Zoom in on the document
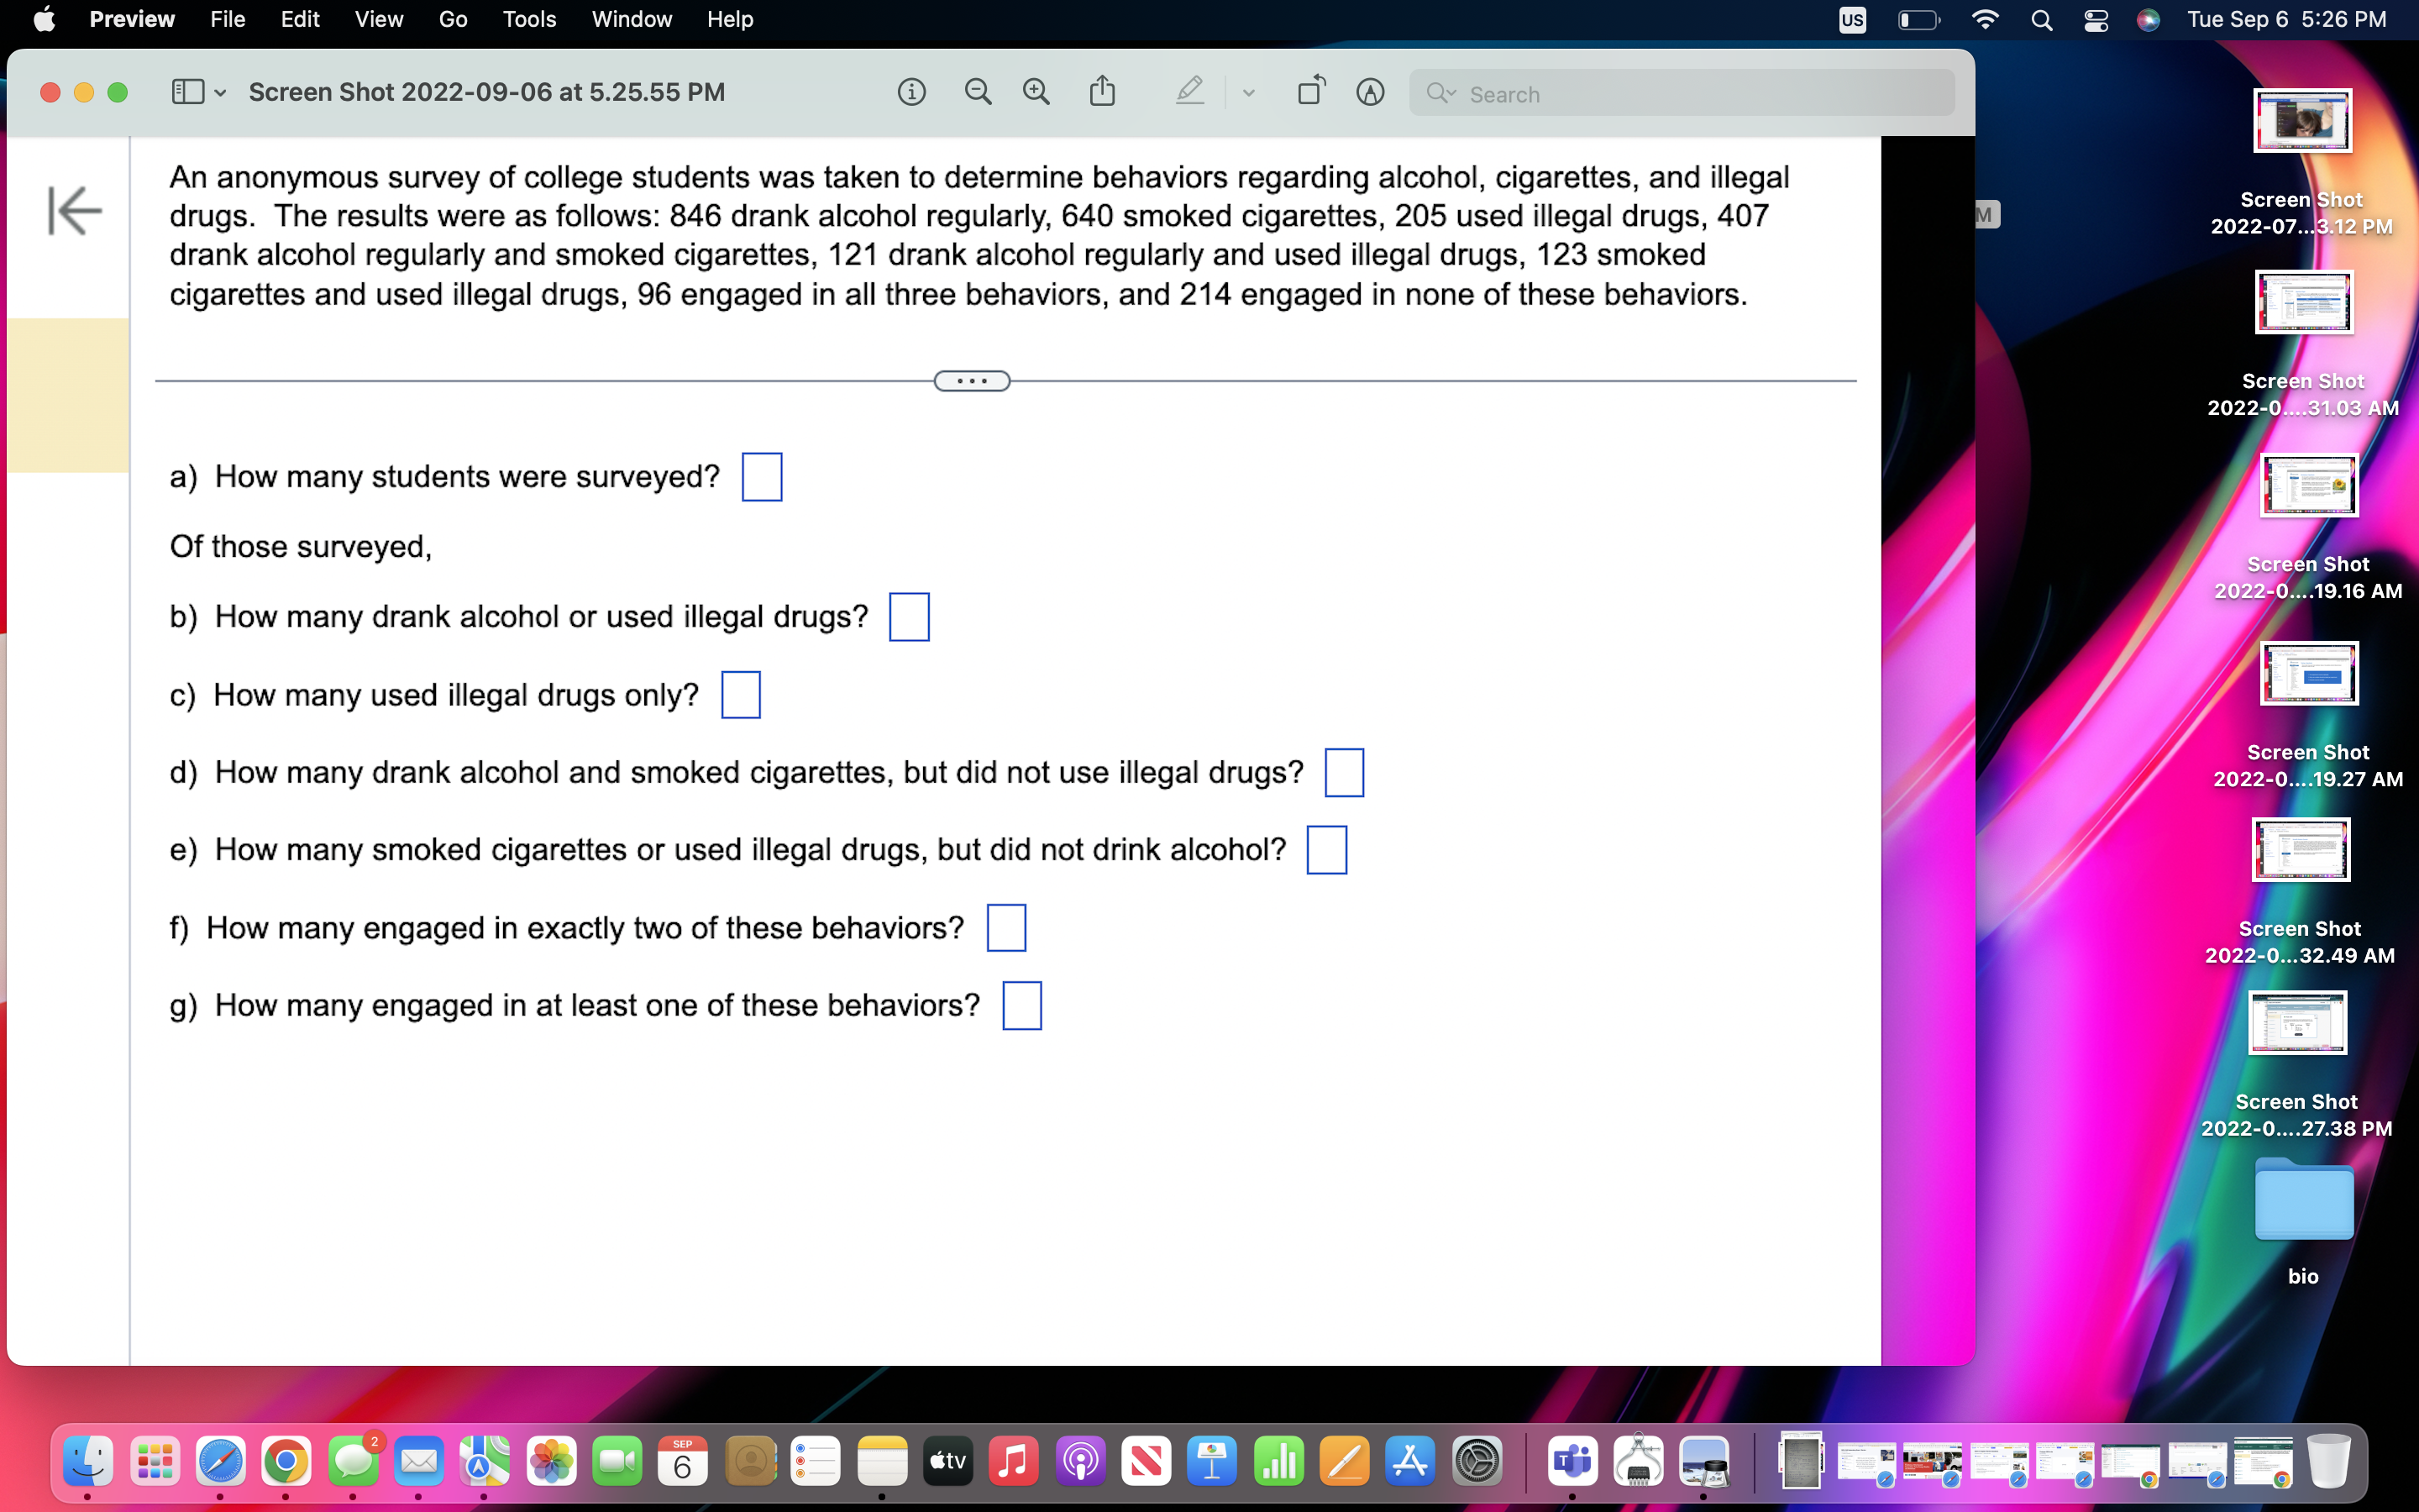2419x1512 pixels. click(x=1036, y=91)
